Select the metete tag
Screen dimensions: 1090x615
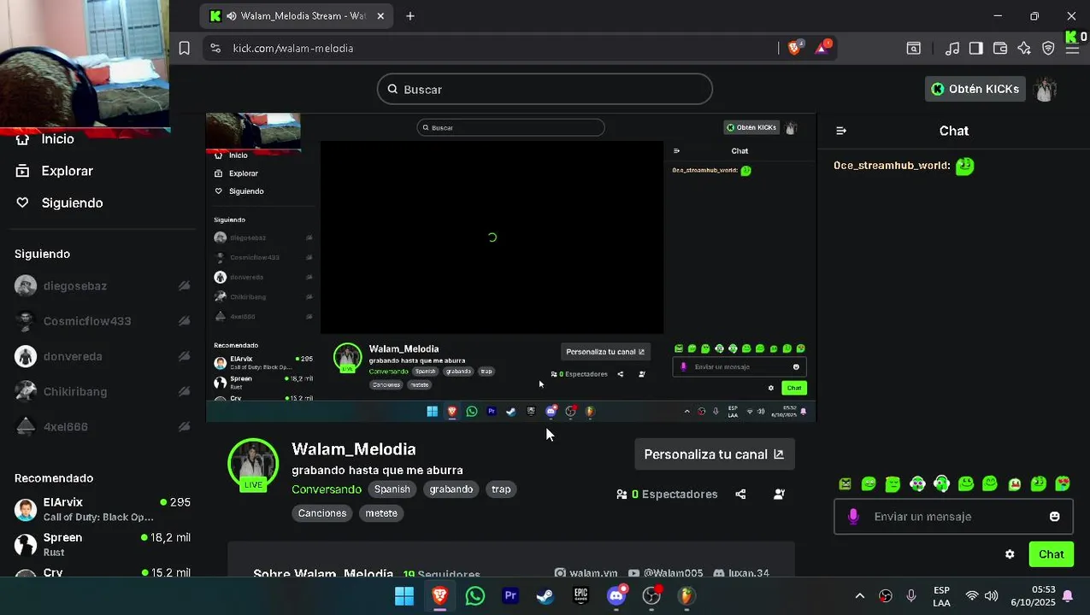pyautogui.click(x=381, y=513)
